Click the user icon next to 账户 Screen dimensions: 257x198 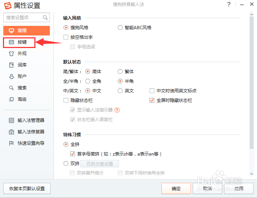(x=11, y=76)
